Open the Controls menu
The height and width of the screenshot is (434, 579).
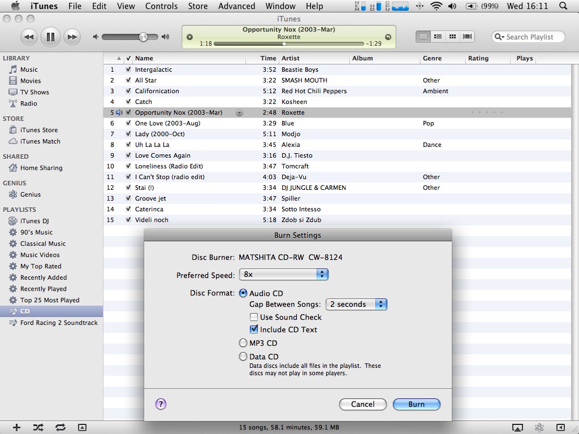161,6
